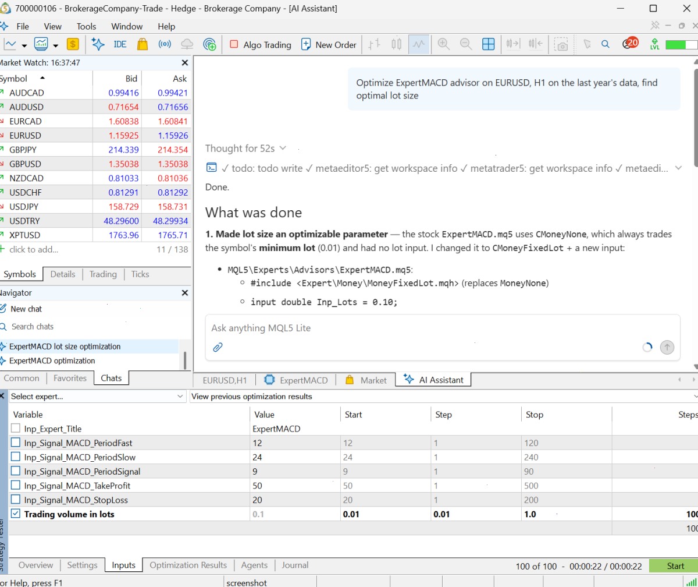Viewport: 698px width, 587px height.
Task: Open the VPS cloud icon
Action: [x=187, y=44]
